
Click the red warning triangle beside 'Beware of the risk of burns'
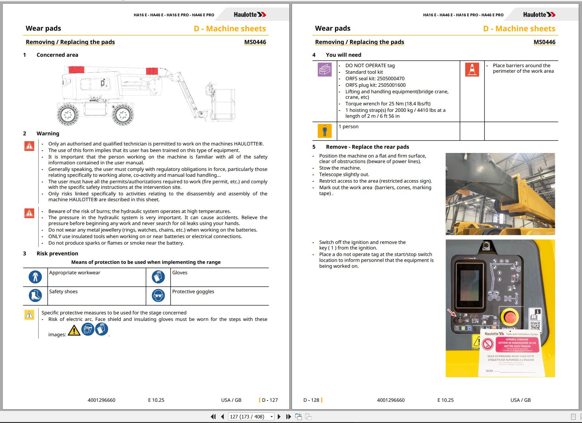[29, 213]
